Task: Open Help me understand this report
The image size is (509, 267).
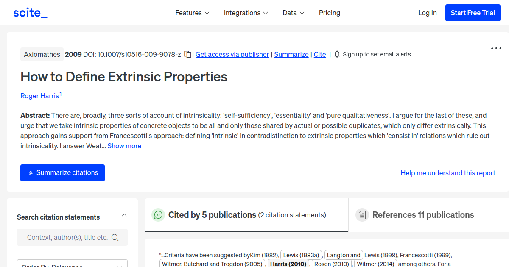Action: [448, 173]
